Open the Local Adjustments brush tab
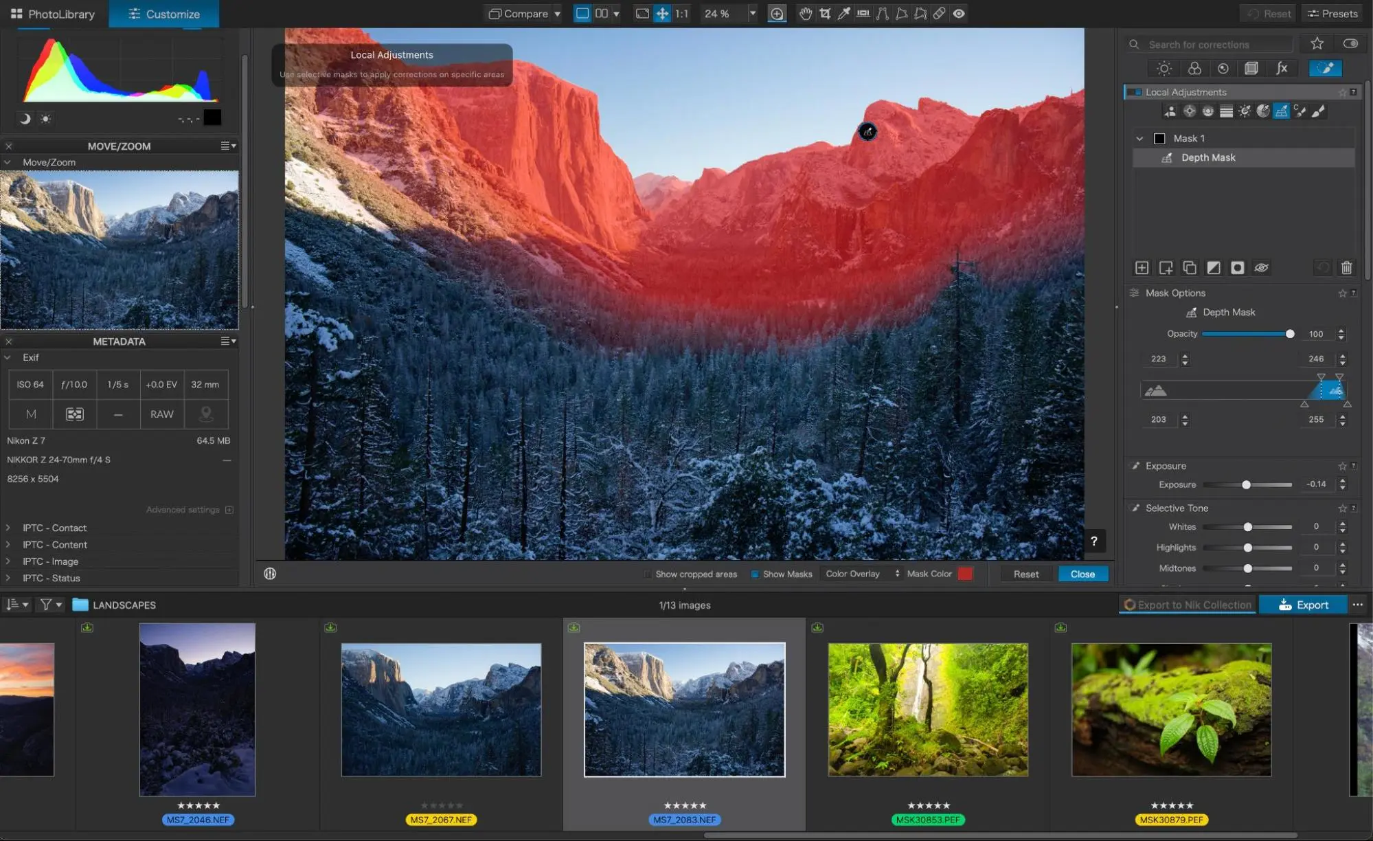 pyautogui.click(x=1326, y=68)
